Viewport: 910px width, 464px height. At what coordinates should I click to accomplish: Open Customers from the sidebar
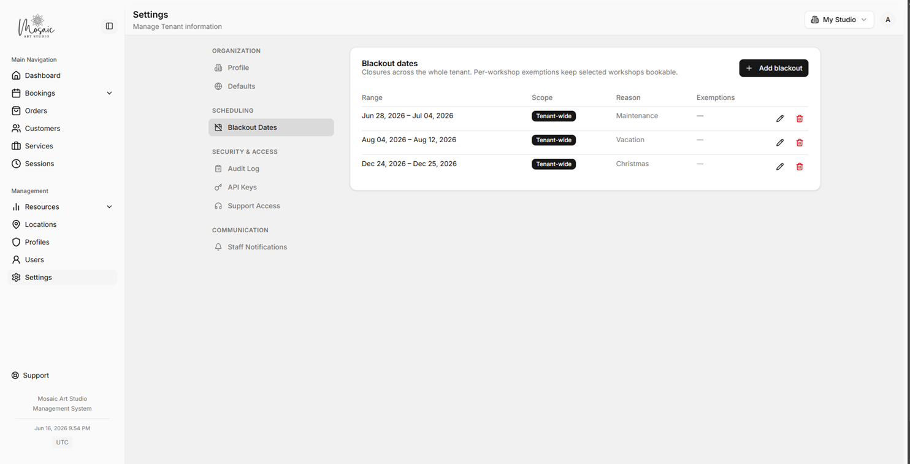tap(42, 129)
